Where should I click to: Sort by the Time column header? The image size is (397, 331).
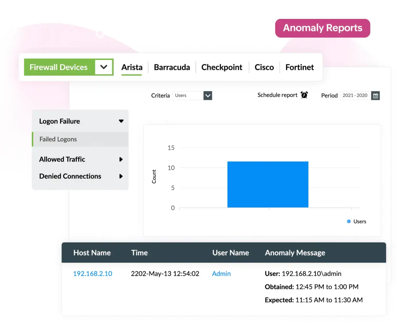click(x=139, y=253)
